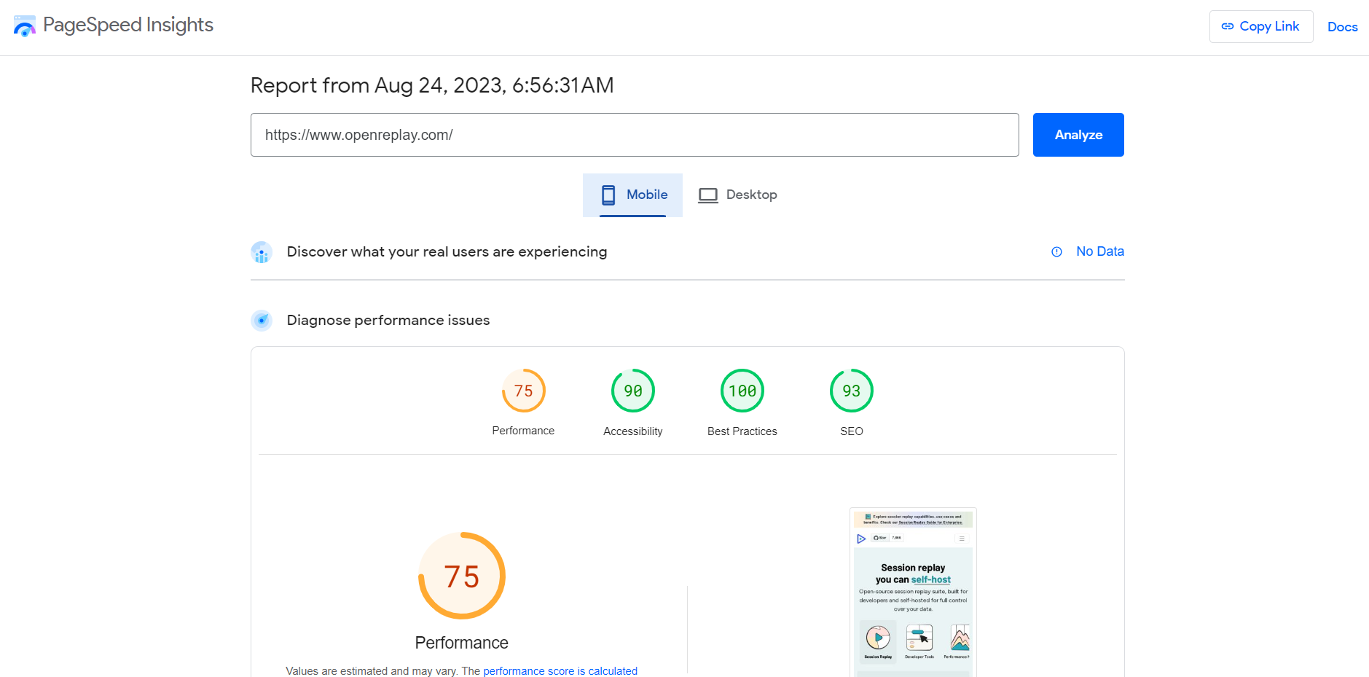The width and height of the screenshot is (1369, 677).
Task: Switch to the Desktop tab
Action: pos(737,195)
